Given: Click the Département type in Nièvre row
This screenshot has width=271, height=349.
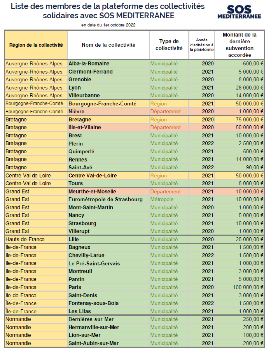Looking at the screenshot, I should point(166,111).
